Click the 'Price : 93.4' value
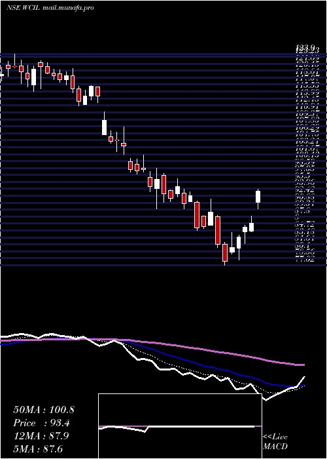 pyautogui.click(x=41, y=423)
